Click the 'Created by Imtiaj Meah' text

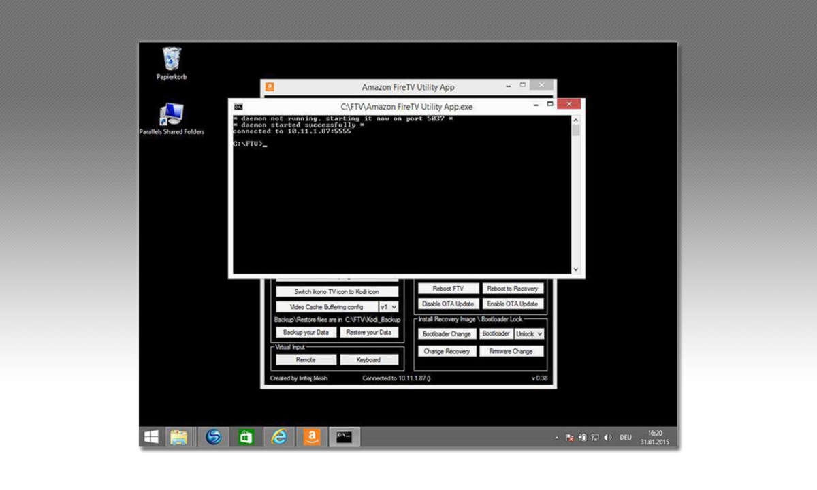pyautogui.click(x=299, y=378)
